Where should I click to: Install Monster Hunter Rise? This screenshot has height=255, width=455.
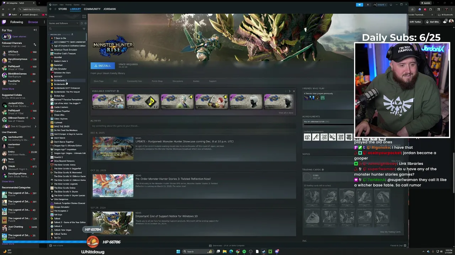(103, 66)
